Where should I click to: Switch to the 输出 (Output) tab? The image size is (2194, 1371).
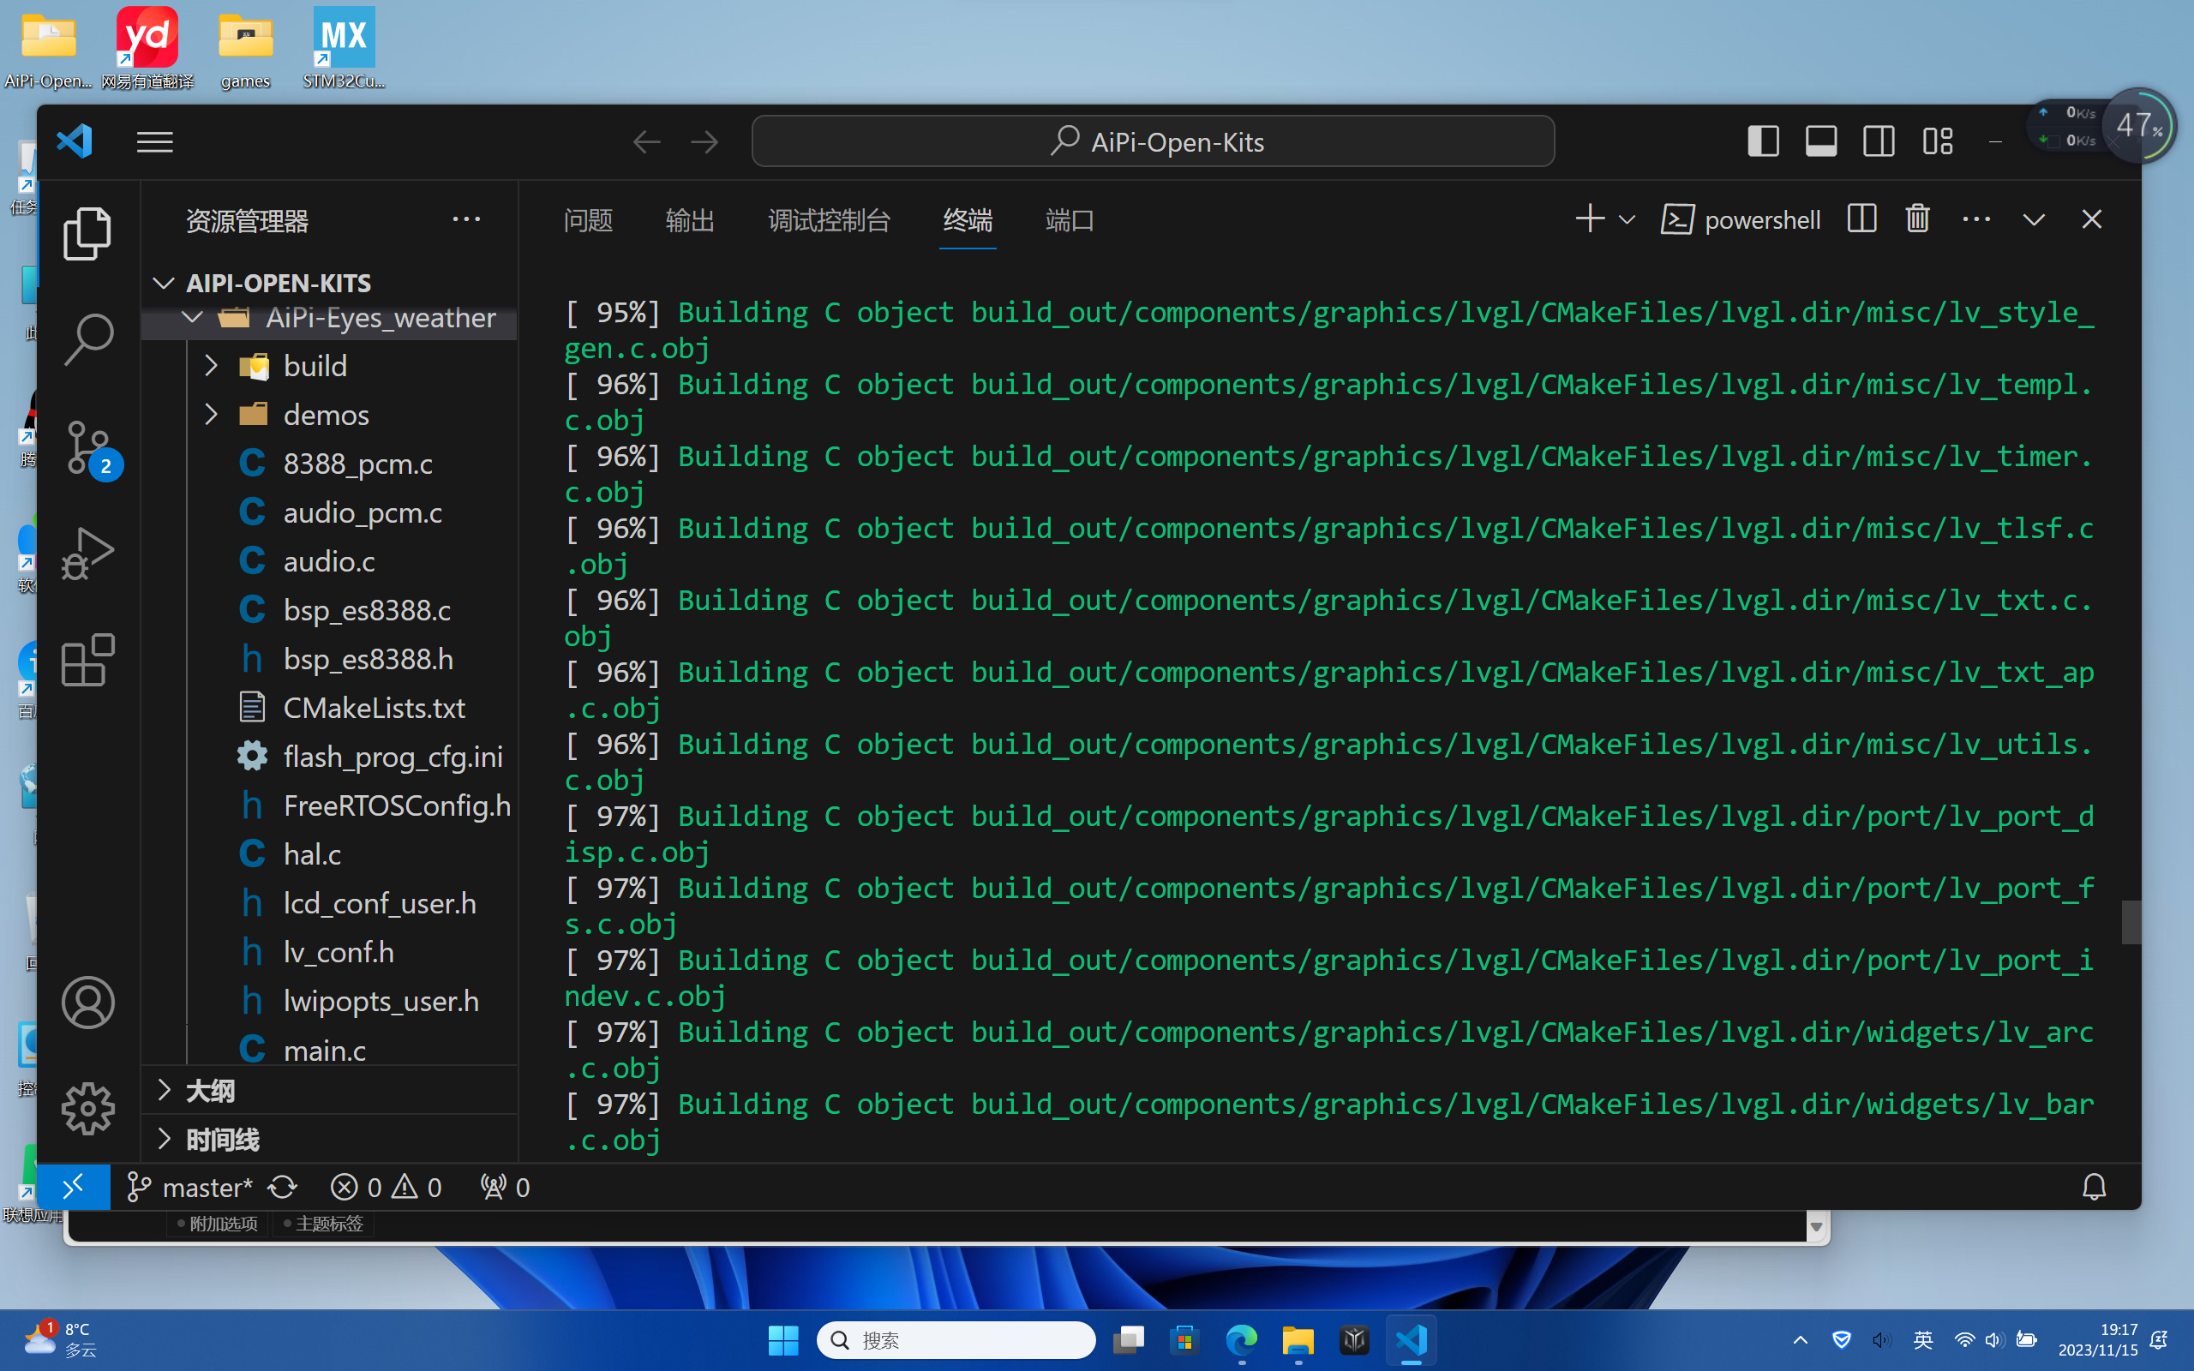690,220
